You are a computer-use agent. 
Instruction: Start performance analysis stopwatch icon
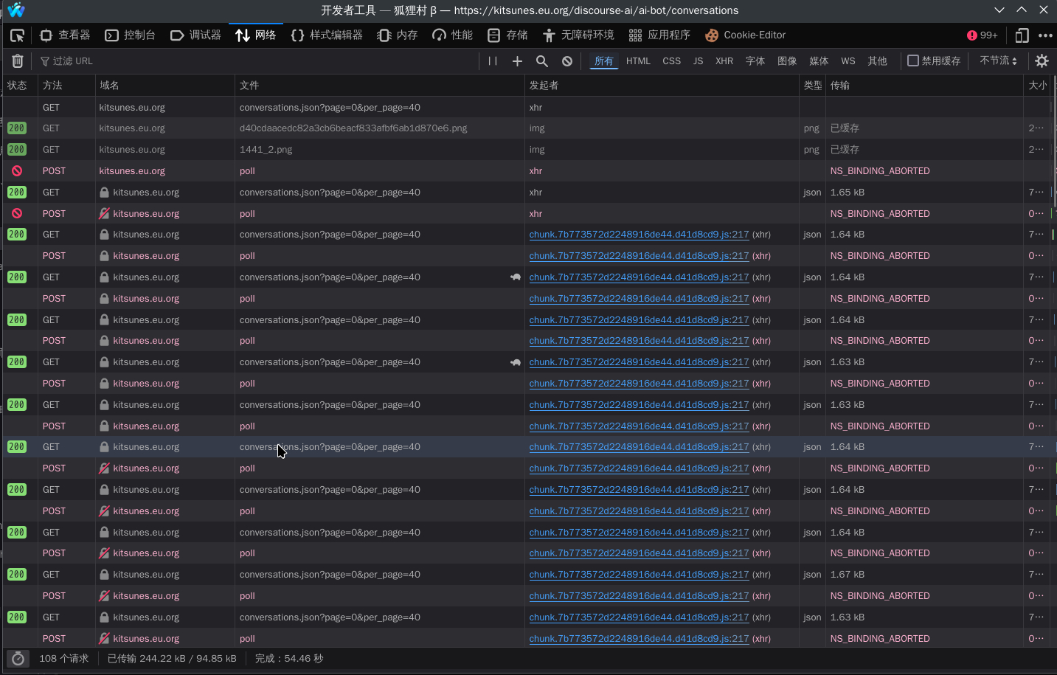click(x=18, y=659)
